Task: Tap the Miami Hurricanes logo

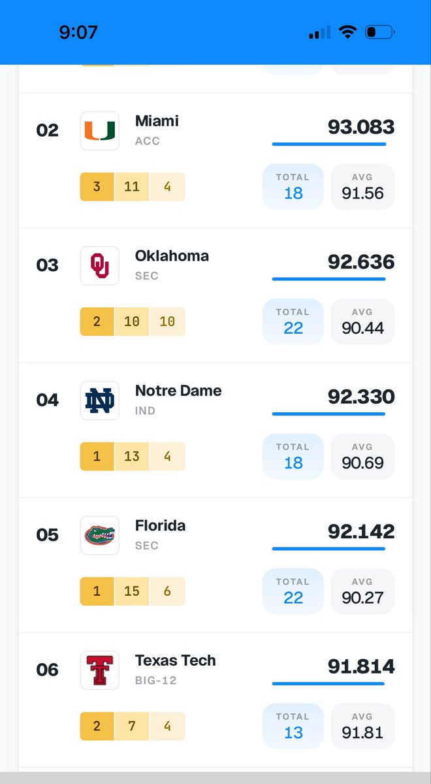Action: tap(100, 131)
